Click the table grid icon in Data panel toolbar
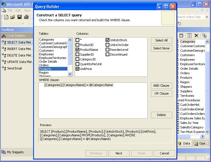This screenshot has height=162, width=211. point(181,36)
